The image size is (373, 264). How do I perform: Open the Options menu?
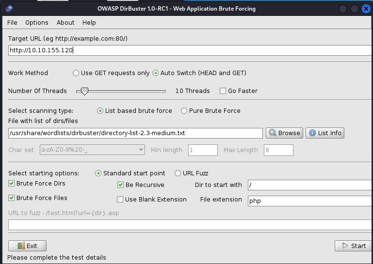click(x=37, y=22)
